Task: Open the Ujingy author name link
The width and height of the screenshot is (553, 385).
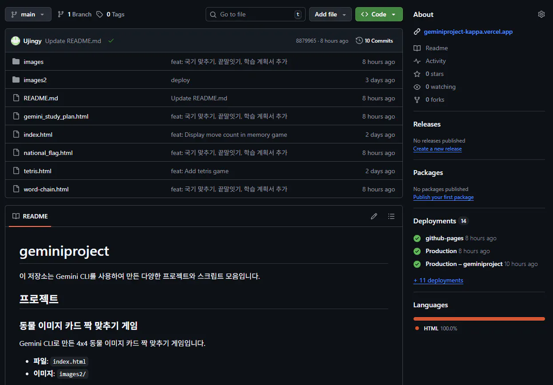Action: click(x=32, y=41)
